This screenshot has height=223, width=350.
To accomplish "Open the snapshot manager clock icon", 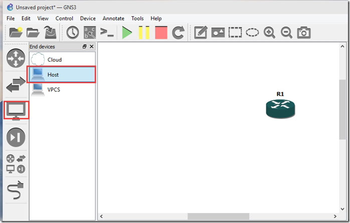I will (x=73, y=33).
